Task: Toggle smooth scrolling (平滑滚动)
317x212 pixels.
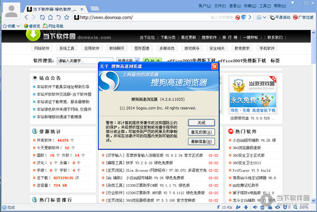Action: [x=280, y=17]
